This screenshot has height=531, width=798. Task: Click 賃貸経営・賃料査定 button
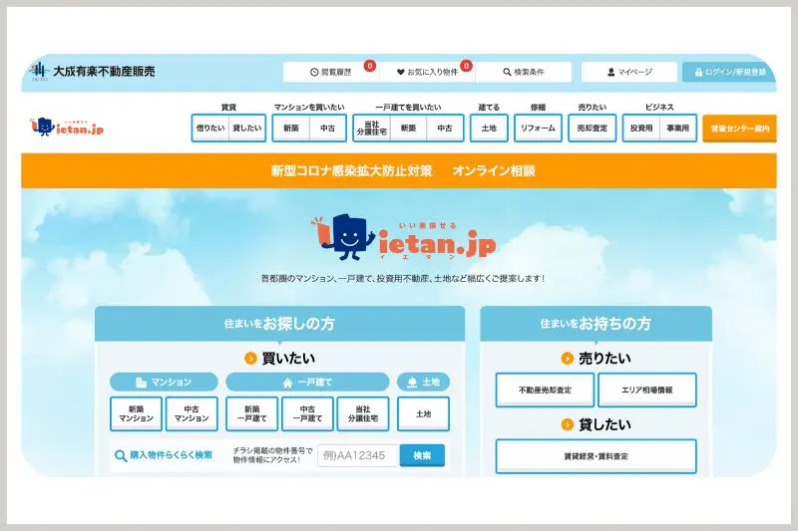[596, 456]
